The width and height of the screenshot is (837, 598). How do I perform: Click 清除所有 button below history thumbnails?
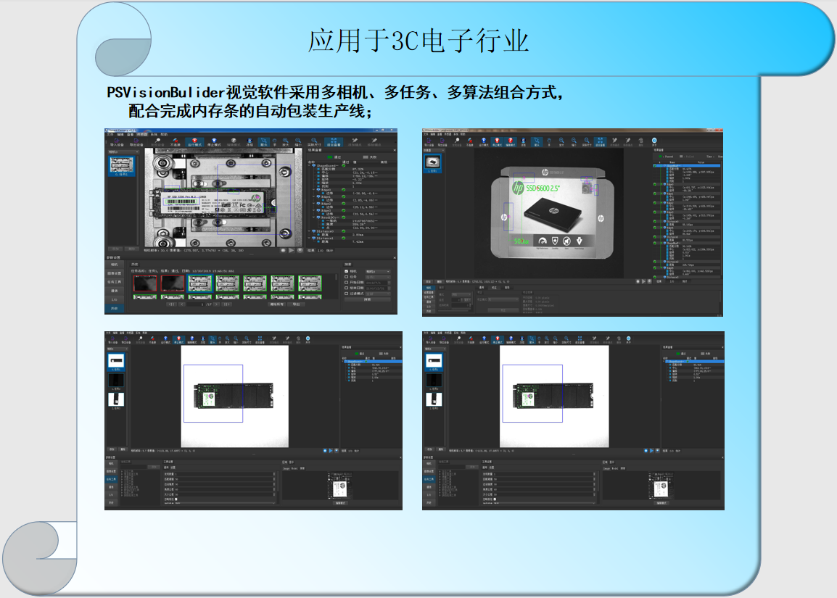277,304
